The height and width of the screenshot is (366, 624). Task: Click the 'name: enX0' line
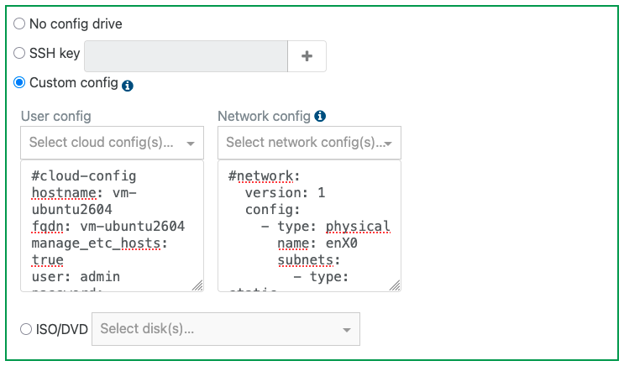point(317,243)
